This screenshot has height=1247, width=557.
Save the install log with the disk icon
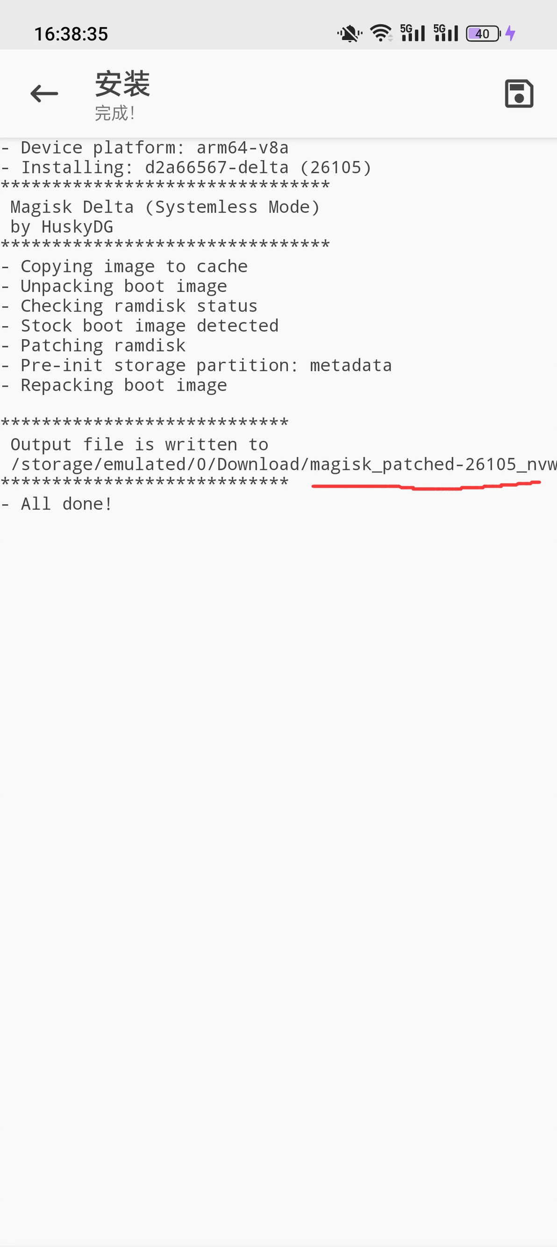point(519,94)
